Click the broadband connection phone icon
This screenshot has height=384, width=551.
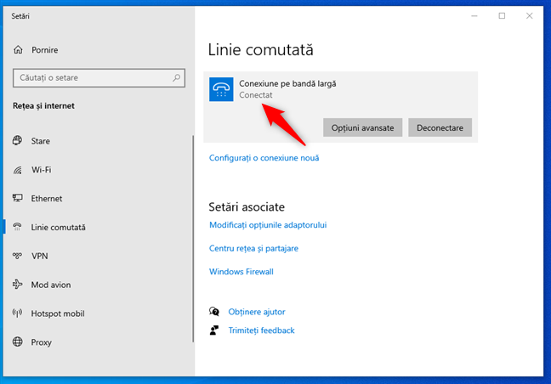tap(223, 89)
